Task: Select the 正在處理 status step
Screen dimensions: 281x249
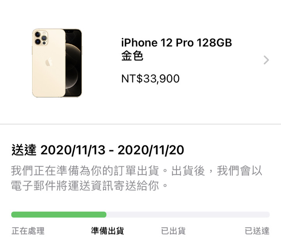Action: point(28,231)
